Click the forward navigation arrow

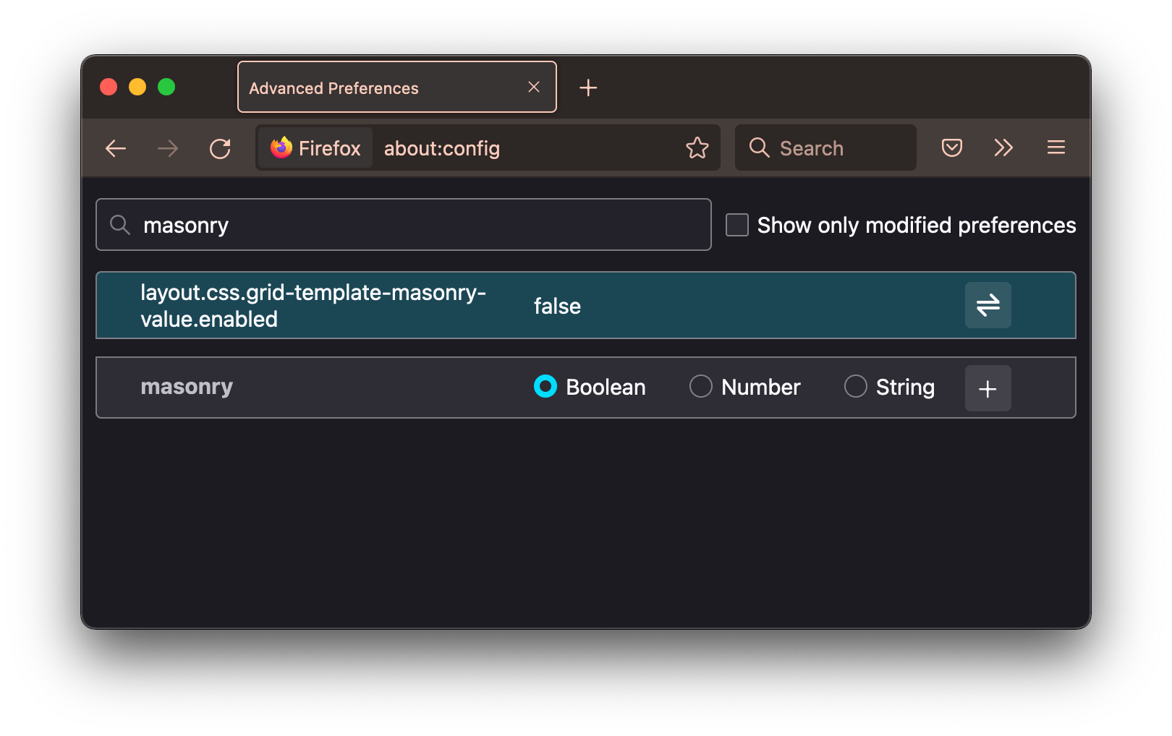[168, 148]
